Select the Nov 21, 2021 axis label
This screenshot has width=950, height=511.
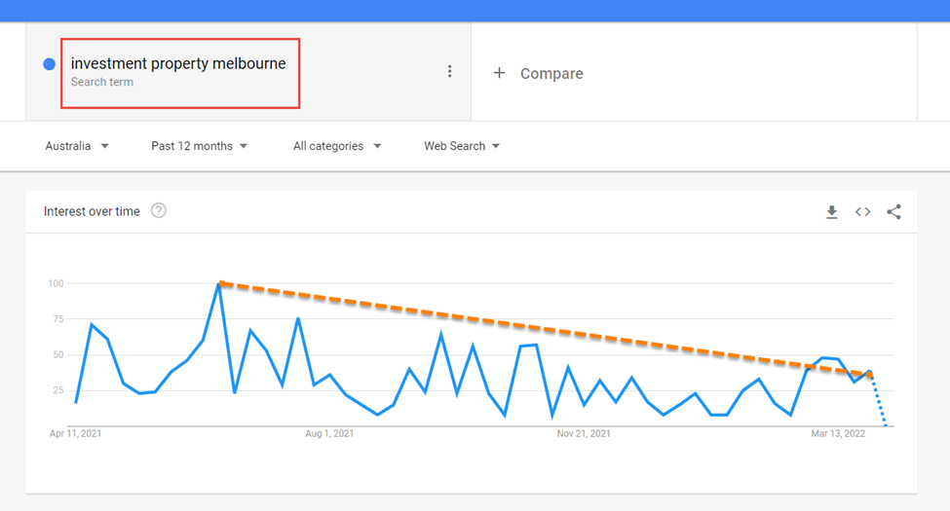(x=584, y=433)
